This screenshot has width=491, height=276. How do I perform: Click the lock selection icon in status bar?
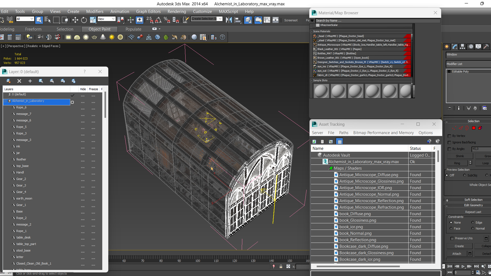[281, 267]
